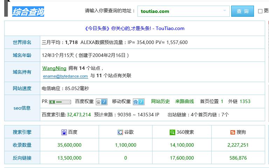The image size is (269, 168).
Task: Tick the checkbox beside the 查询 button
Action: pos(260,11)
